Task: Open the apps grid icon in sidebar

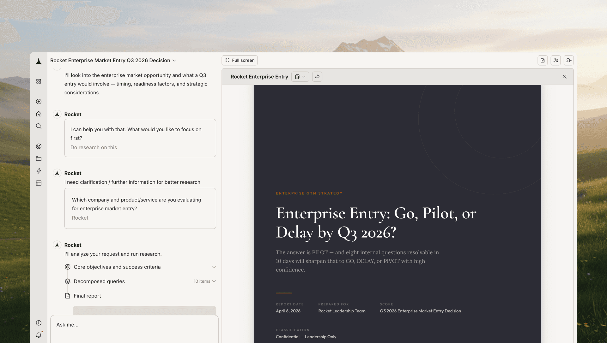Action: pyautogui.click(x=39, y=81)
